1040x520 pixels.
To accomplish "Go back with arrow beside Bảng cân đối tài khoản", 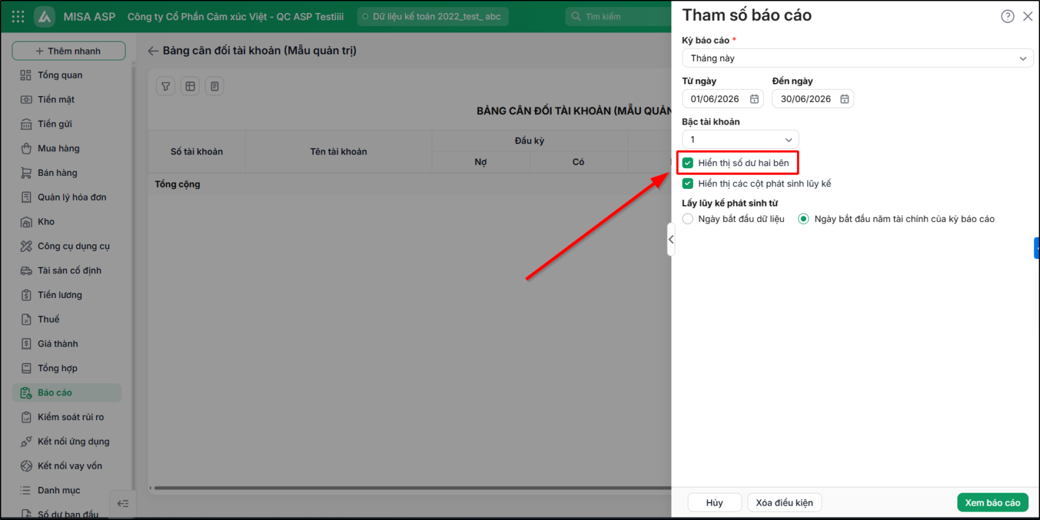I will 153,51.
